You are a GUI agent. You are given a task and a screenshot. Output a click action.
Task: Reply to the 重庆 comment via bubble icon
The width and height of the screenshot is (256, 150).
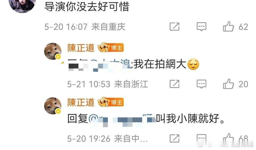tap(202, 27)
